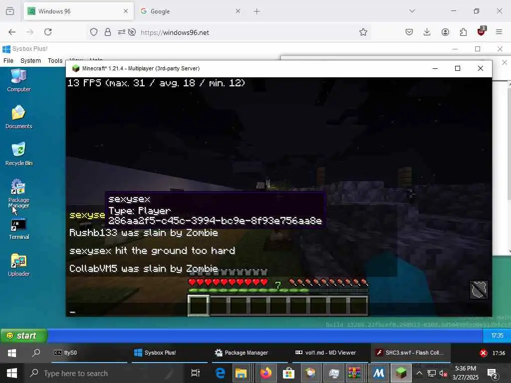Open uBlock Origin extension icon
Viewport: 511px width, 383px height.
pyautogui.click(x=482, y=31)
